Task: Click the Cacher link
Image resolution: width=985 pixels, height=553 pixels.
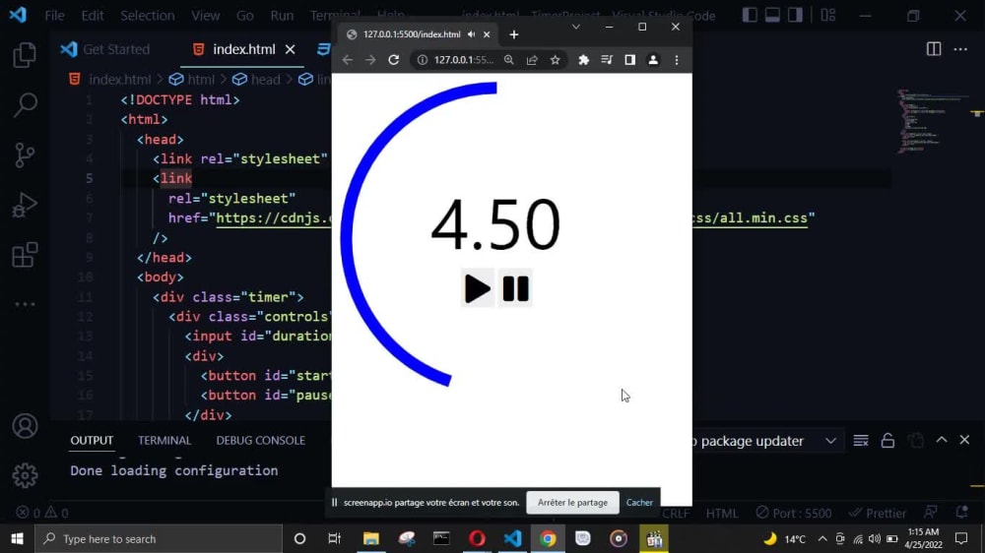Action: tap(639, 502)
